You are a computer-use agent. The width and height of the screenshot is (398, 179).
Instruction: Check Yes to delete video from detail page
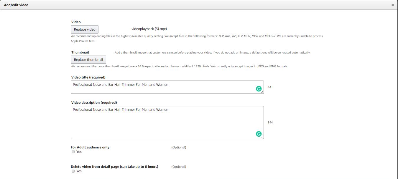click(x=73, y=171)
